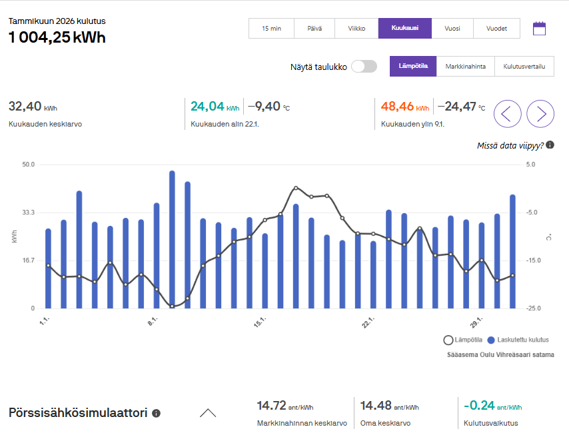Open the calendar date picker icon
Viewport: 569px width, 445px height.
539,29
